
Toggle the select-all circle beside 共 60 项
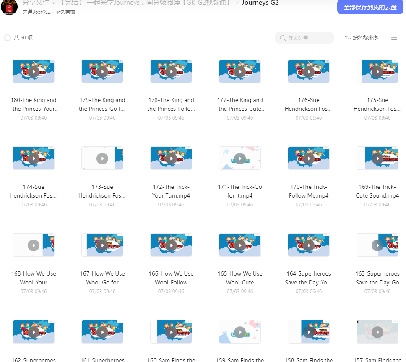coord(8,38)
